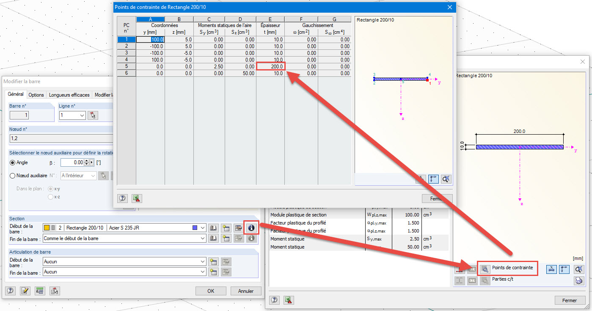Open the A l'intérieur dropdown

[93, 176]
